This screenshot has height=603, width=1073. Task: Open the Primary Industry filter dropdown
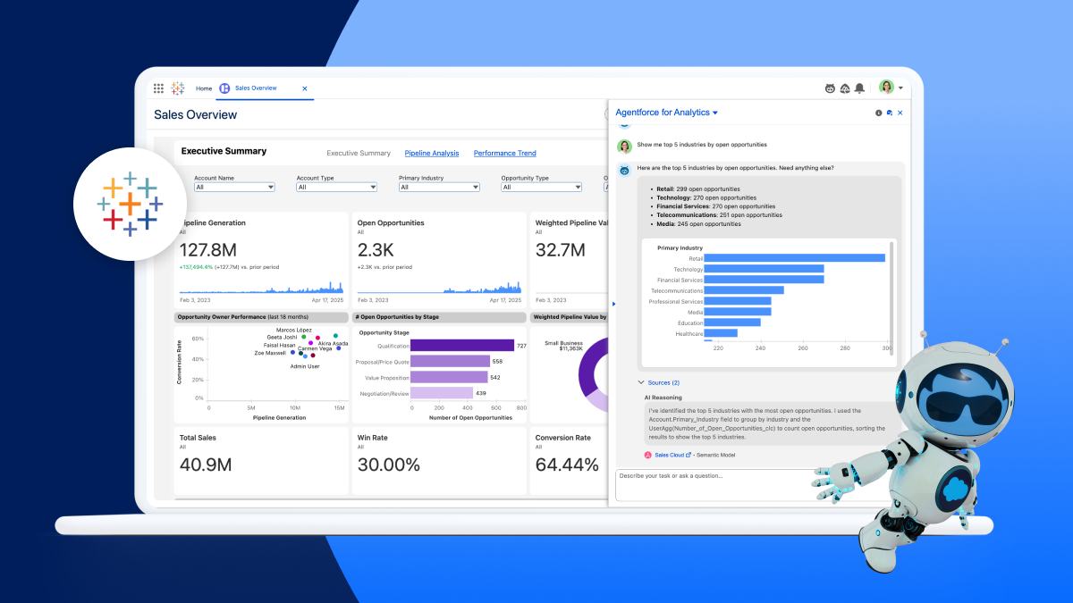[x=437, y=187]
